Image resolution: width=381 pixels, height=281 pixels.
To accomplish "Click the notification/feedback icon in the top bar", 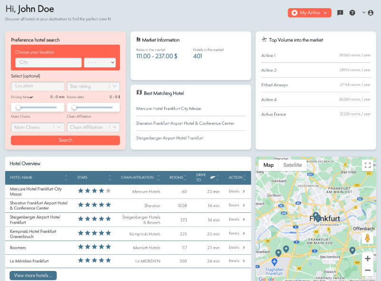I will point(340,12).
